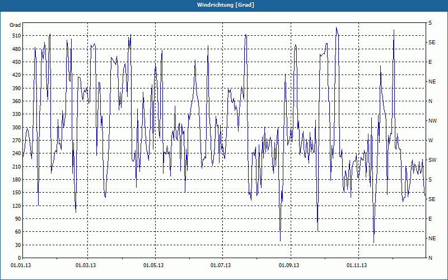The height and width of the screenshot is (280, 448).
Task: Click the 210 axis label
Action: point(16,166)
